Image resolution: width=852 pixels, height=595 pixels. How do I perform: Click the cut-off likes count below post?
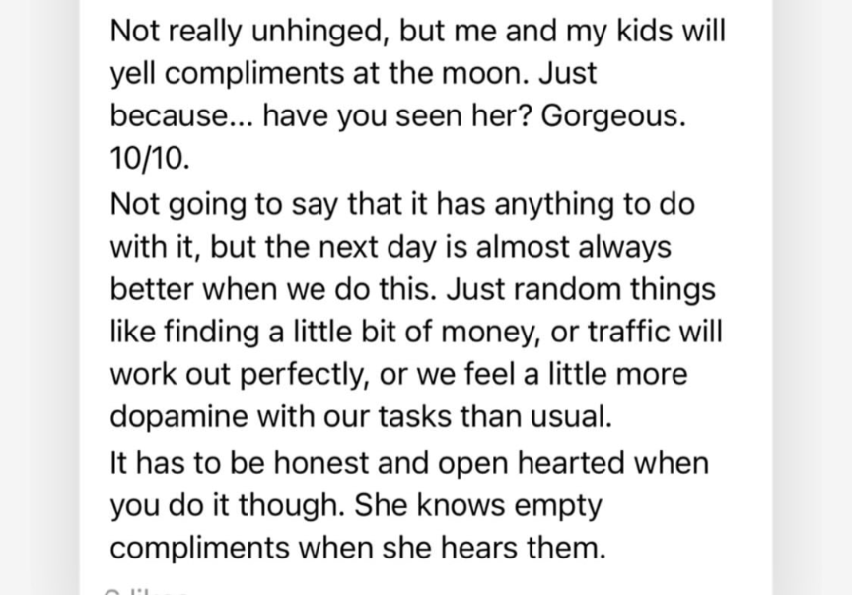pos(144,590)
